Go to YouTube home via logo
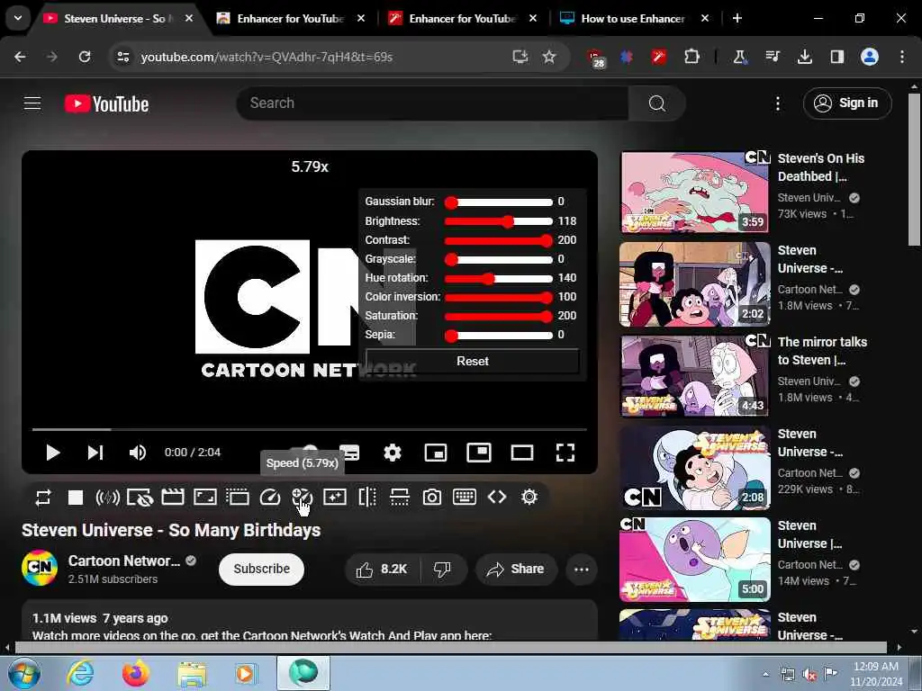 106,104
